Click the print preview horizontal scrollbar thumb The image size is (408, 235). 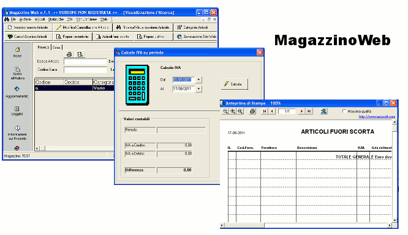244,225
